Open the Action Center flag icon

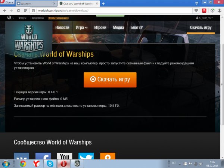click(x=190, y=164)
